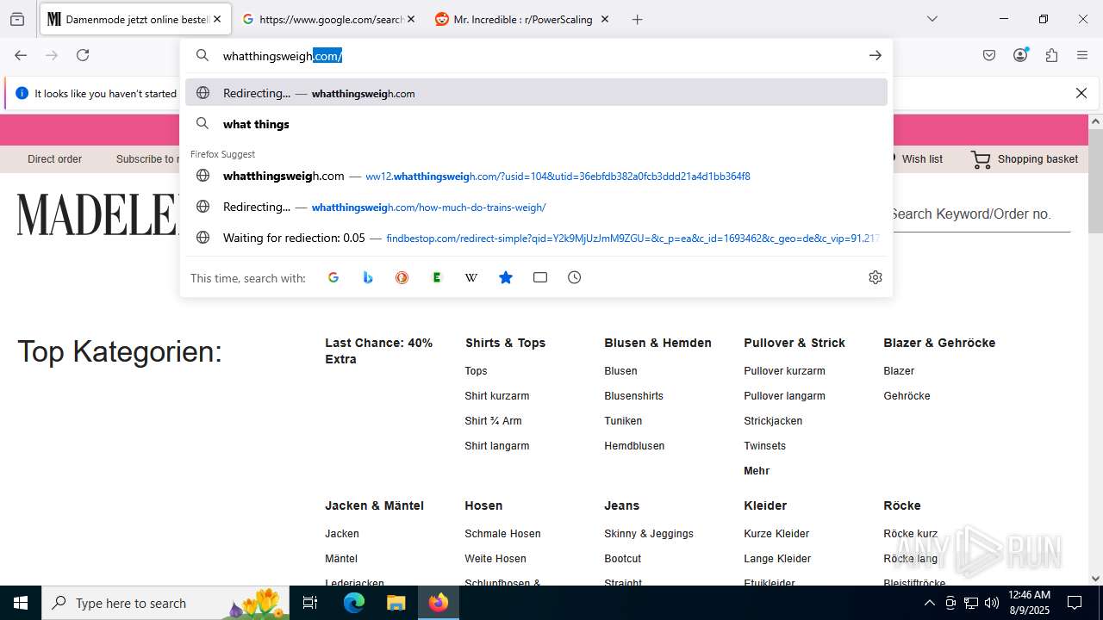Open search settings gear
Screen dimensions: 1103x620
coord(876,277)
